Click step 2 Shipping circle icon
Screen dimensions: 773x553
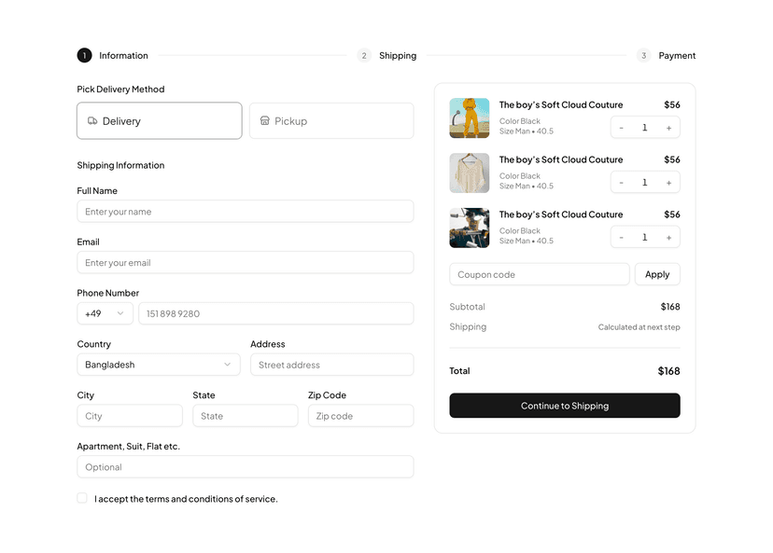pos(364,55)
